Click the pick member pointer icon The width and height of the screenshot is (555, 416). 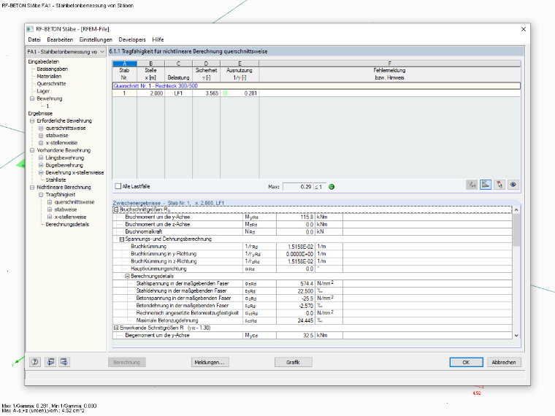(x=499, y=185)
